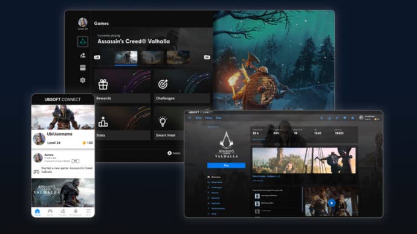This screenshot has height=234, width=417.
Task: Open the Rewards tile with gift icon
Action: point(122,86)
